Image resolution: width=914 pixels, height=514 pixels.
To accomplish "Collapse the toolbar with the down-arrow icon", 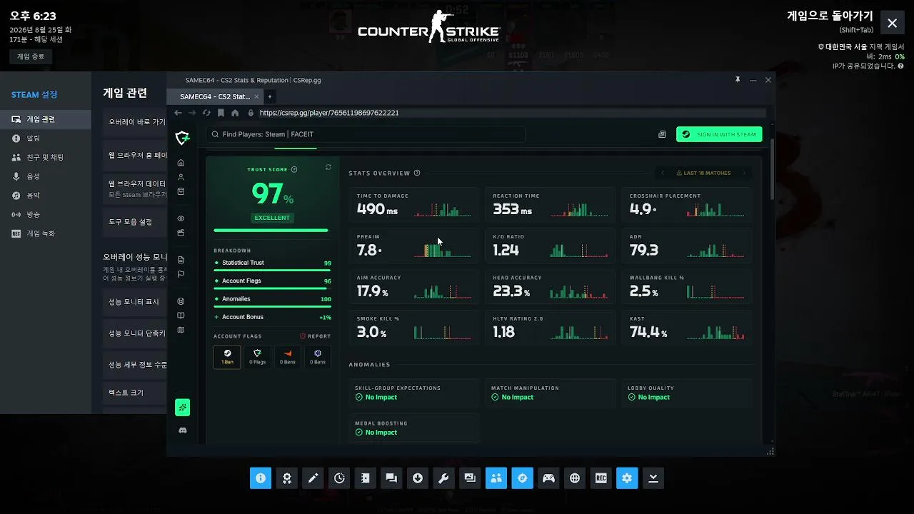I will click(653, 478).
